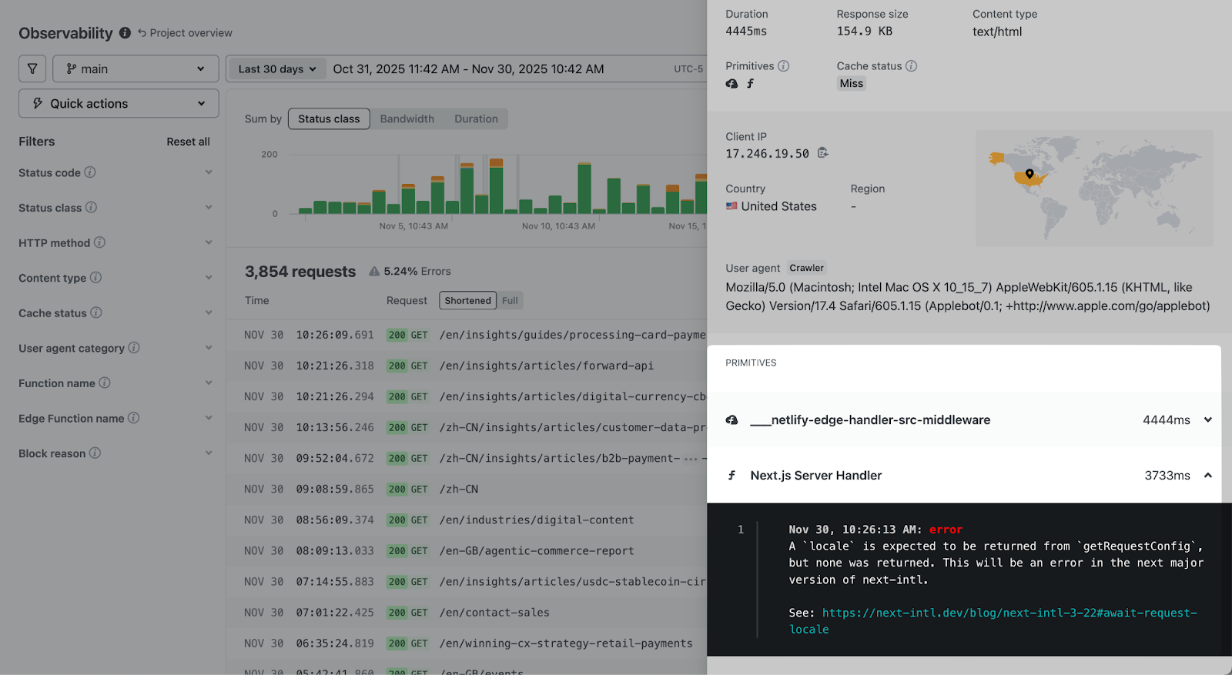Select the Status class sum-by tab
1232x675 pixels.
[x=329, y=119]
